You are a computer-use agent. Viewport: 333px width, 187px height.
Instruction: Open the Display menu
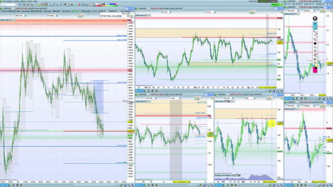click(9, 1)
